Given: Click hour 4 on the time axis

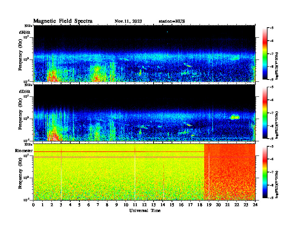Looking at the screenshot, I should coord(70,205).
